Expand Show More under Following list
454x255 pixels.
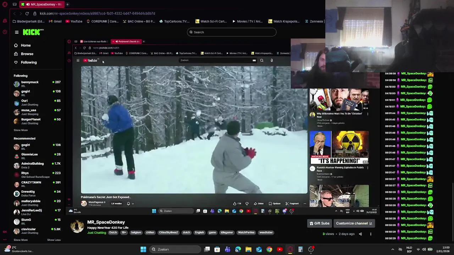(x=21, y=130)
